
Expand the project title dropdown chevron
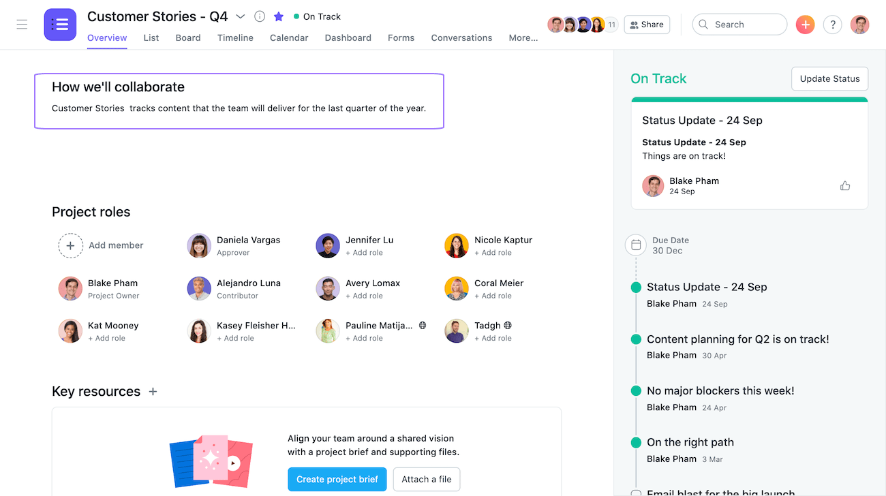(240, 16)
